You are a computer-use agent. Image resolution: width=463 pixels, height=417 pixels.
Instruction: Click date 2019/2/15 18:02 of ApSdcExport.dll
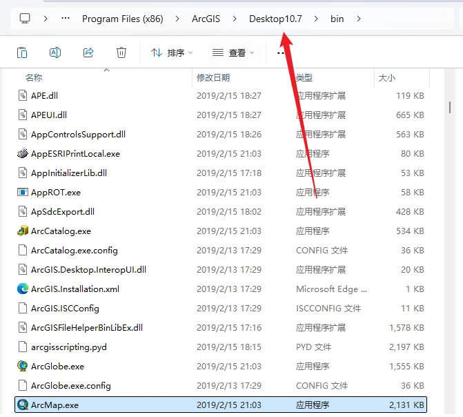pyautogui.click(x=229, y=212)
